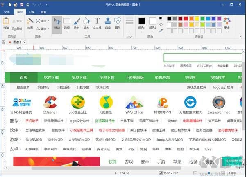This screenshot has width=247, height=177.
Task: Click the Cut scissors icon
Action: pyautogui.click(x=14, y=21)
